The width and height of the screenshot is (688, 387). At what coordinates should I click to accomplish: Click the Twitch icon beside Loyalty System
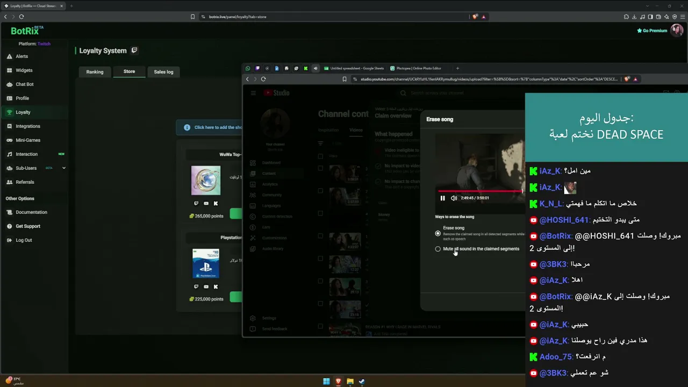click(x=134, y=51)
